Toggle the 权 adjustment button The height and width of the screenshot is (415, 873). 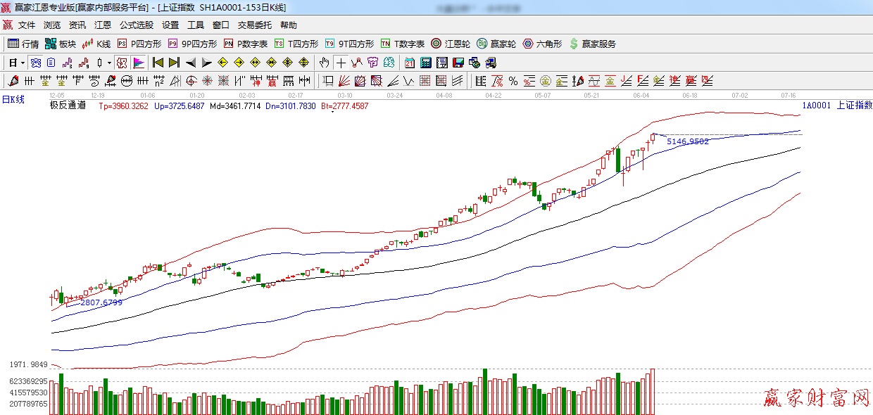[122, 63]
